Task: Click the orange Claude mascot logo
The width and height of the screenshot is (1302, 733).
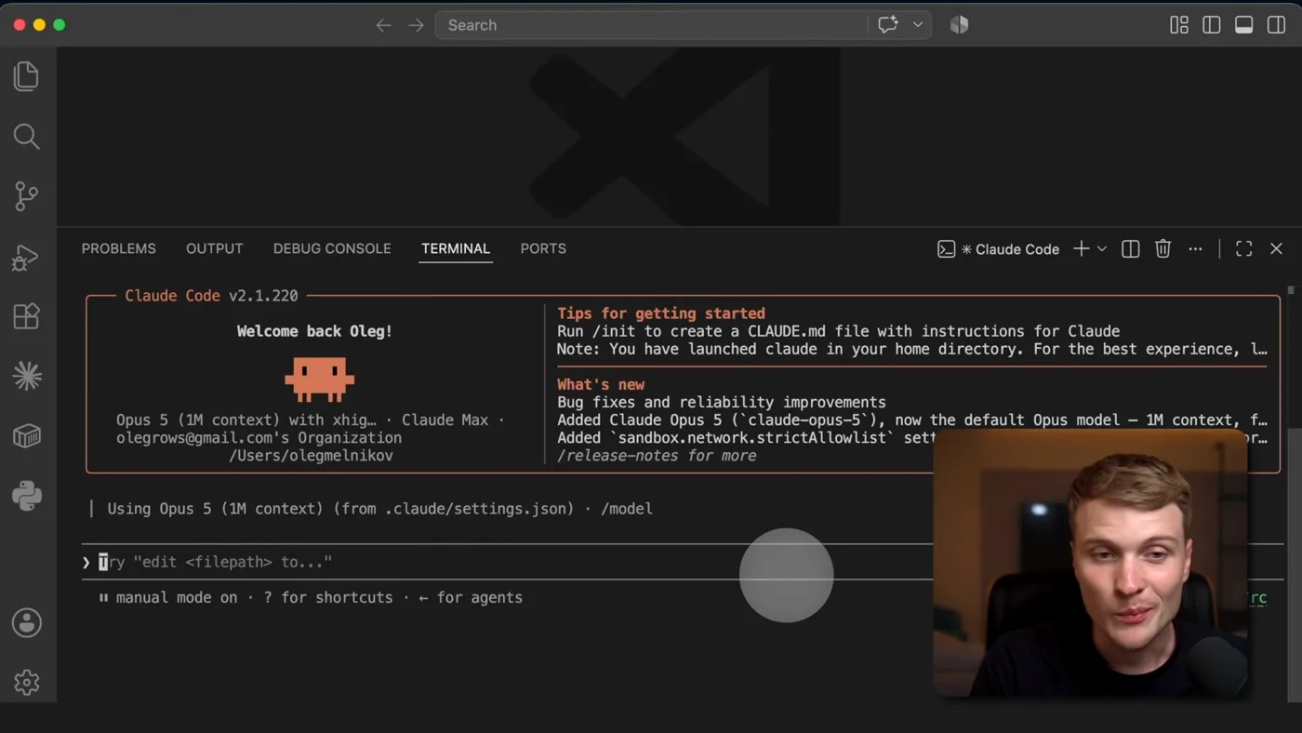Action: point(319,379)
